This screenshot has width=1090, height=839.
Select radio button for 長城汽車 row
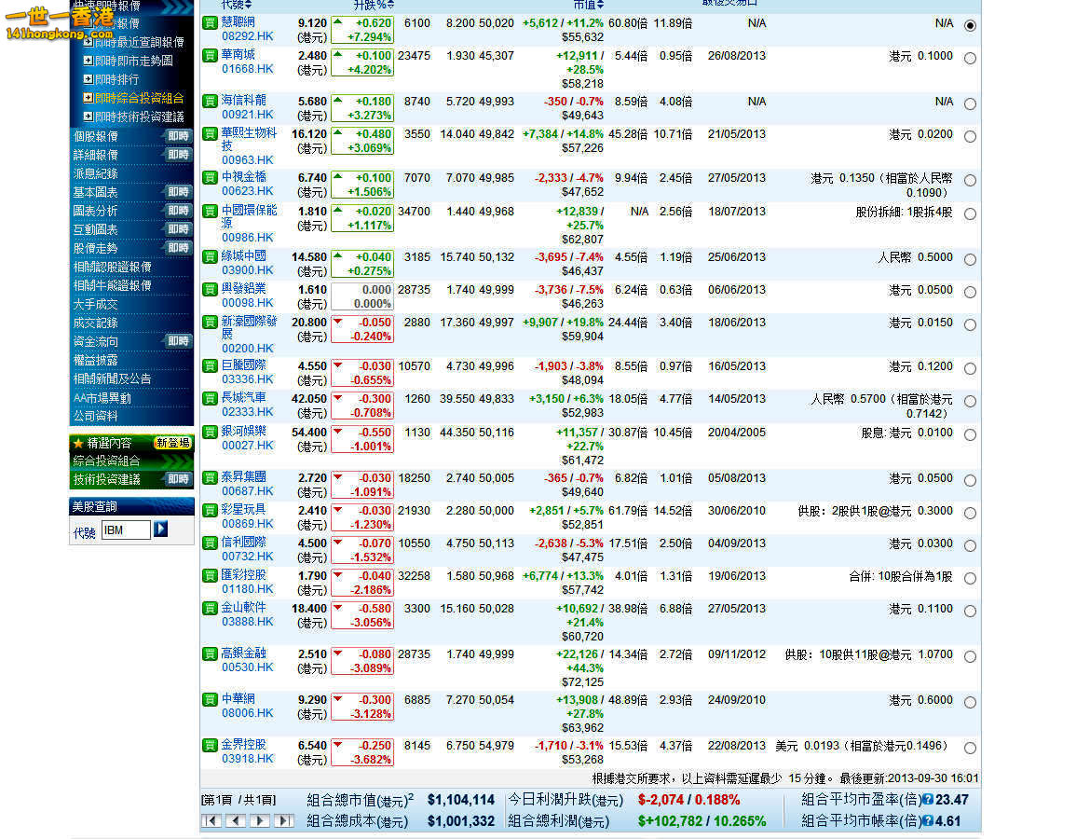coord(971,402)
